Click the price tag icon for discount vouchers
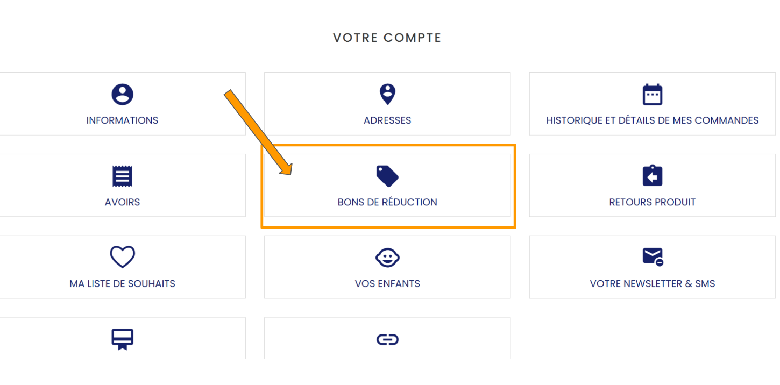 [x=387, y=176]
